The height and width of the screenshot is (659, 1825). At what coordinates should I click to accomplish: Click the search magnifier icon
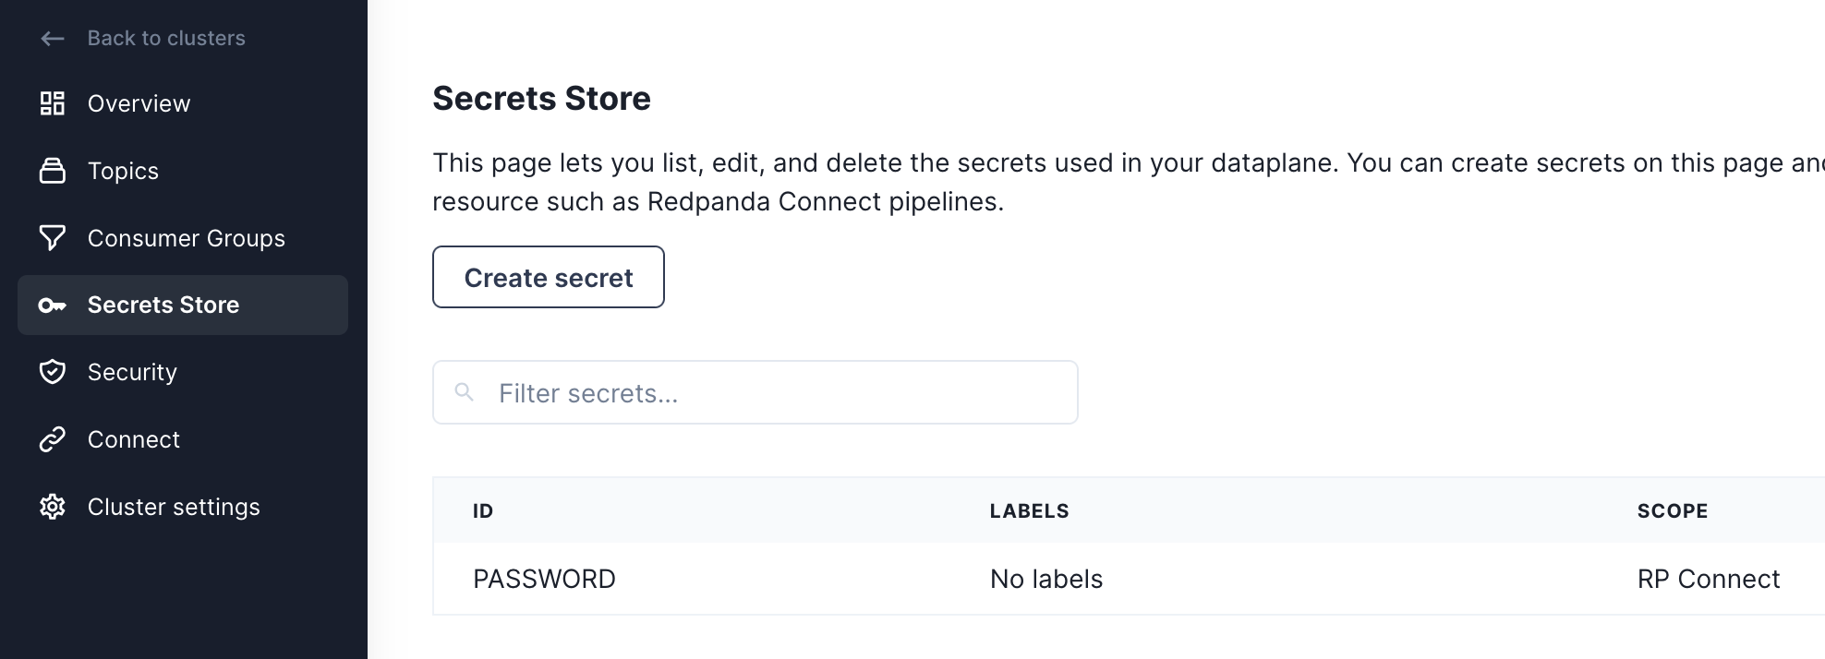pos(465,393)
